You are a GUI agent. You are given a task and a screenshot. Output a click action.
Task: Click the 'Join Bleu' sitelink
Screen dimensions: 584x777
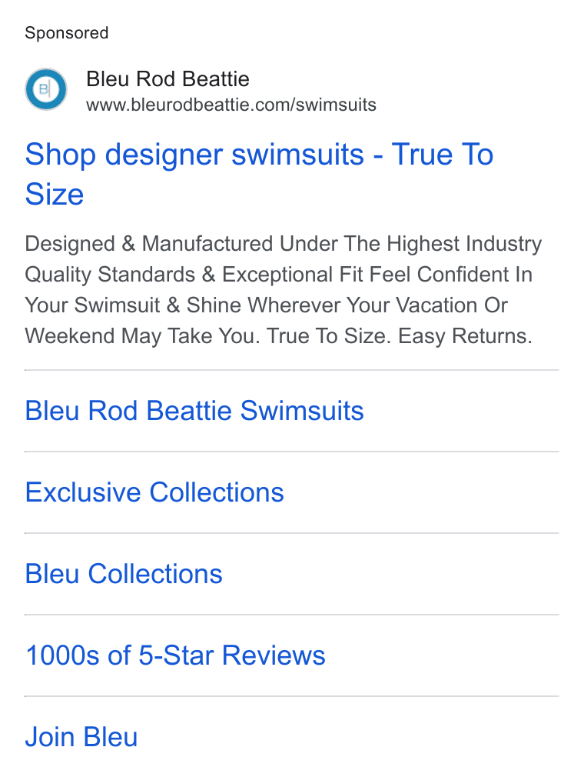81,737
